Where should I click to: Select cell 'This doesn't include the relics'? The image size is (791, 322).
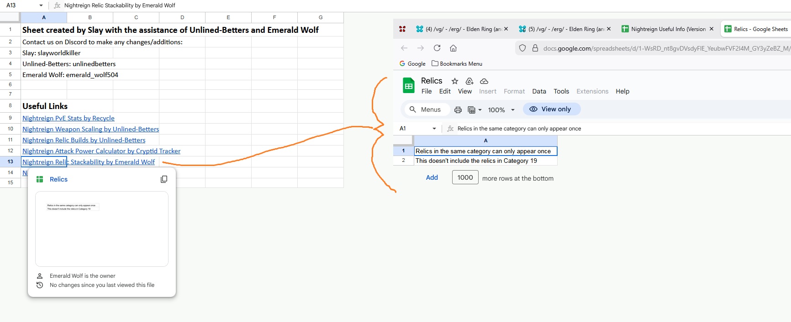coord(485,161)
